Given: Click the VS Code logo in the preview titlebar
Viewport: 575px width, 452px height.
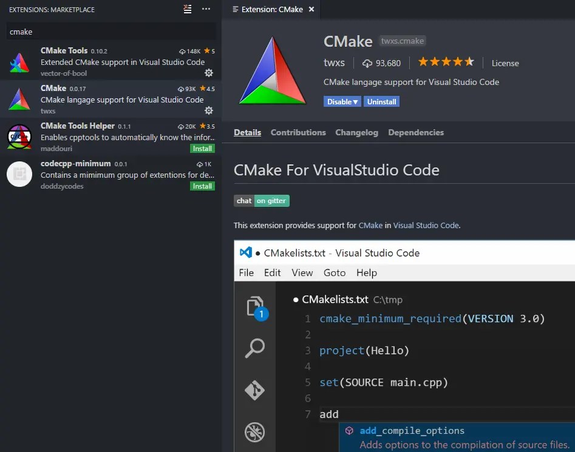Looking at the screenshot, I should (245, 253).
